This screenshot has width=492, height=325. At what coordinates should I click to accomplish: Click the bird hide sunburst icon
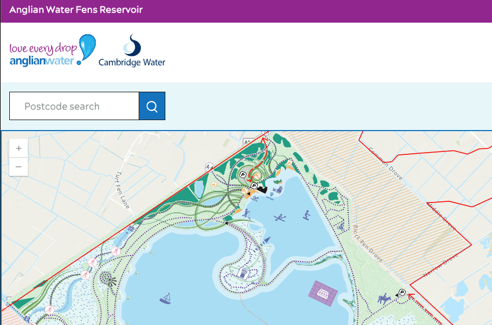pyautogui.click(x=108, y=280)
